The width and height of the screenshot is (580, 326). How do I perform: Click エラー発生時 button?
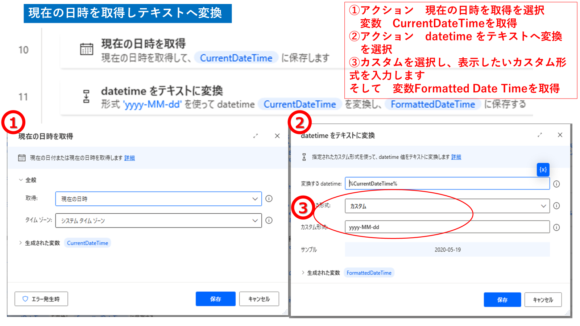click(x=41, y=299)
